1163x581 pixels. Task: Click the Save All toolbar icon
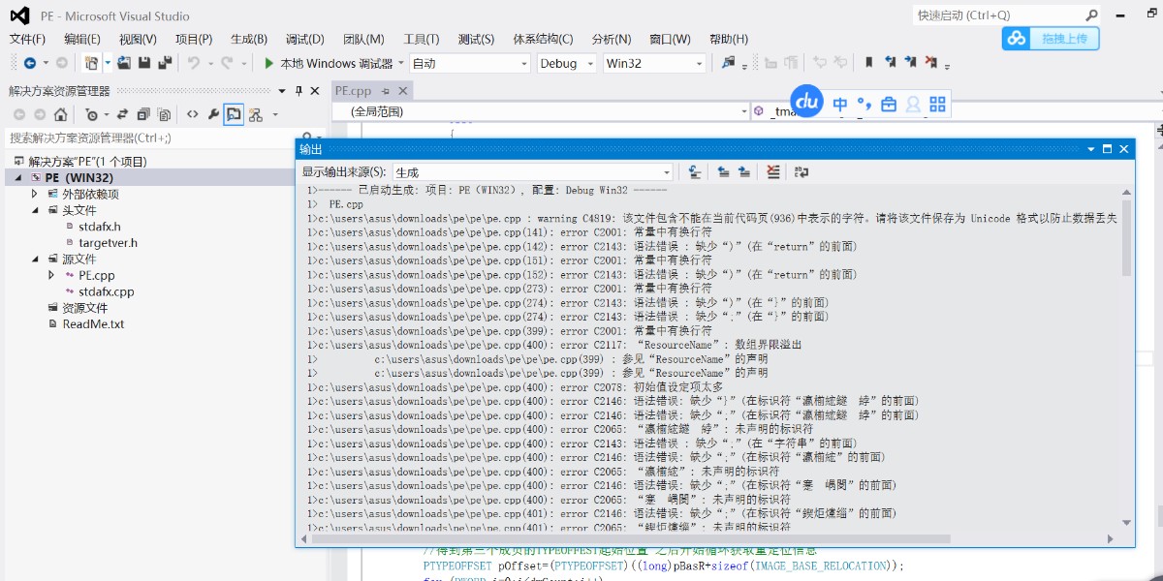165,63
